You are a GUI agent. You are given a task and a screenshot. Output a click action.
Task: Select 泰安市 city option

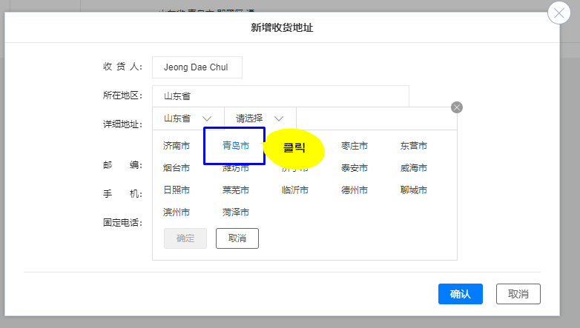point(355,168)
